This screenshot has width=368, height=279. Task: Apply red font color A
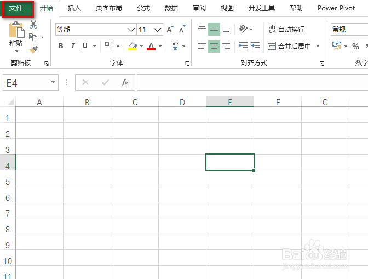click(x=151, y=46)
